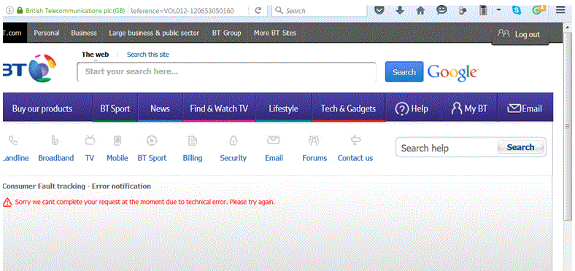Click the browser search magnifier icon
This screenshot has width=575, height=271.
click(279, 10)
